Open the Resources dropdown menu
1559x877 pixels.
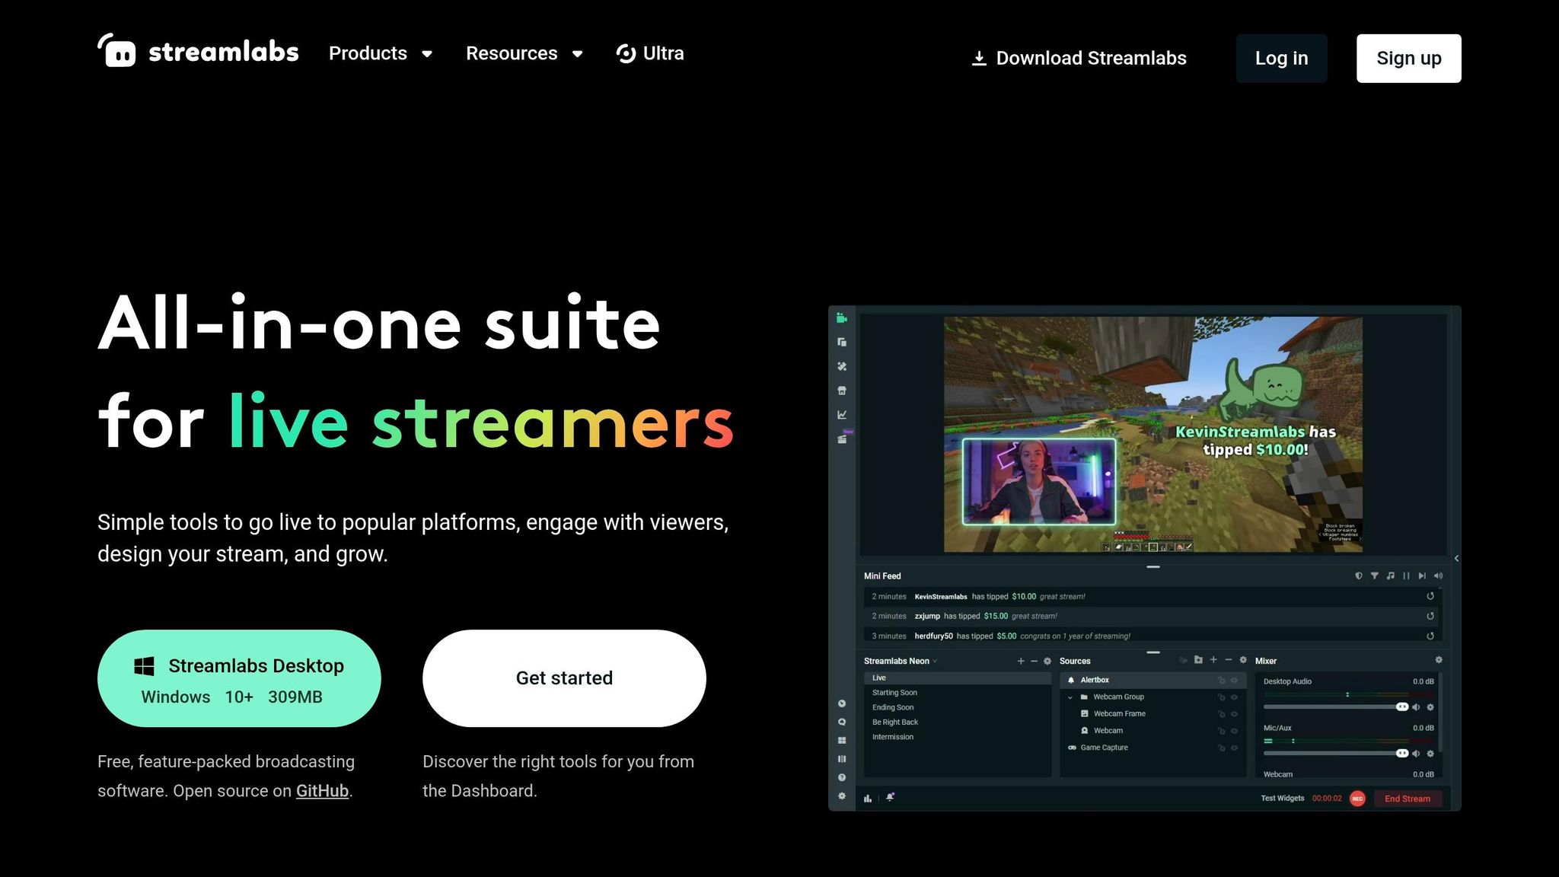click(x=524, y=53)
